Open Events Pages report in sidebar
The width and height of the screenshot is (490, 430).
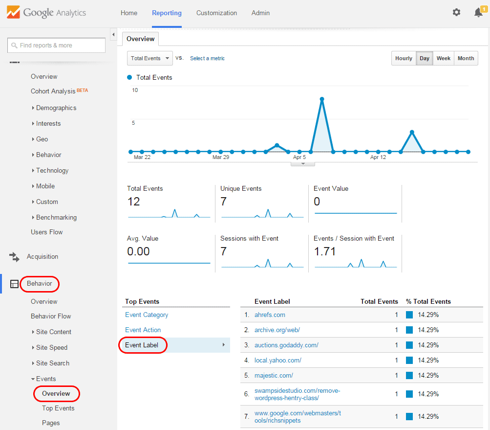click(51, 423)
